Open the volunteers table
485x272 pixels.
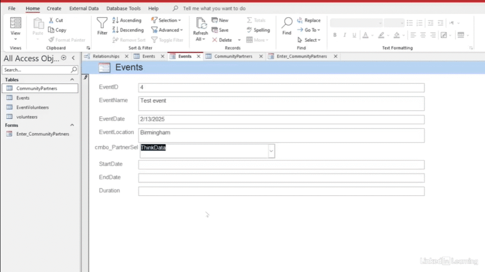(x=27, y=117)
